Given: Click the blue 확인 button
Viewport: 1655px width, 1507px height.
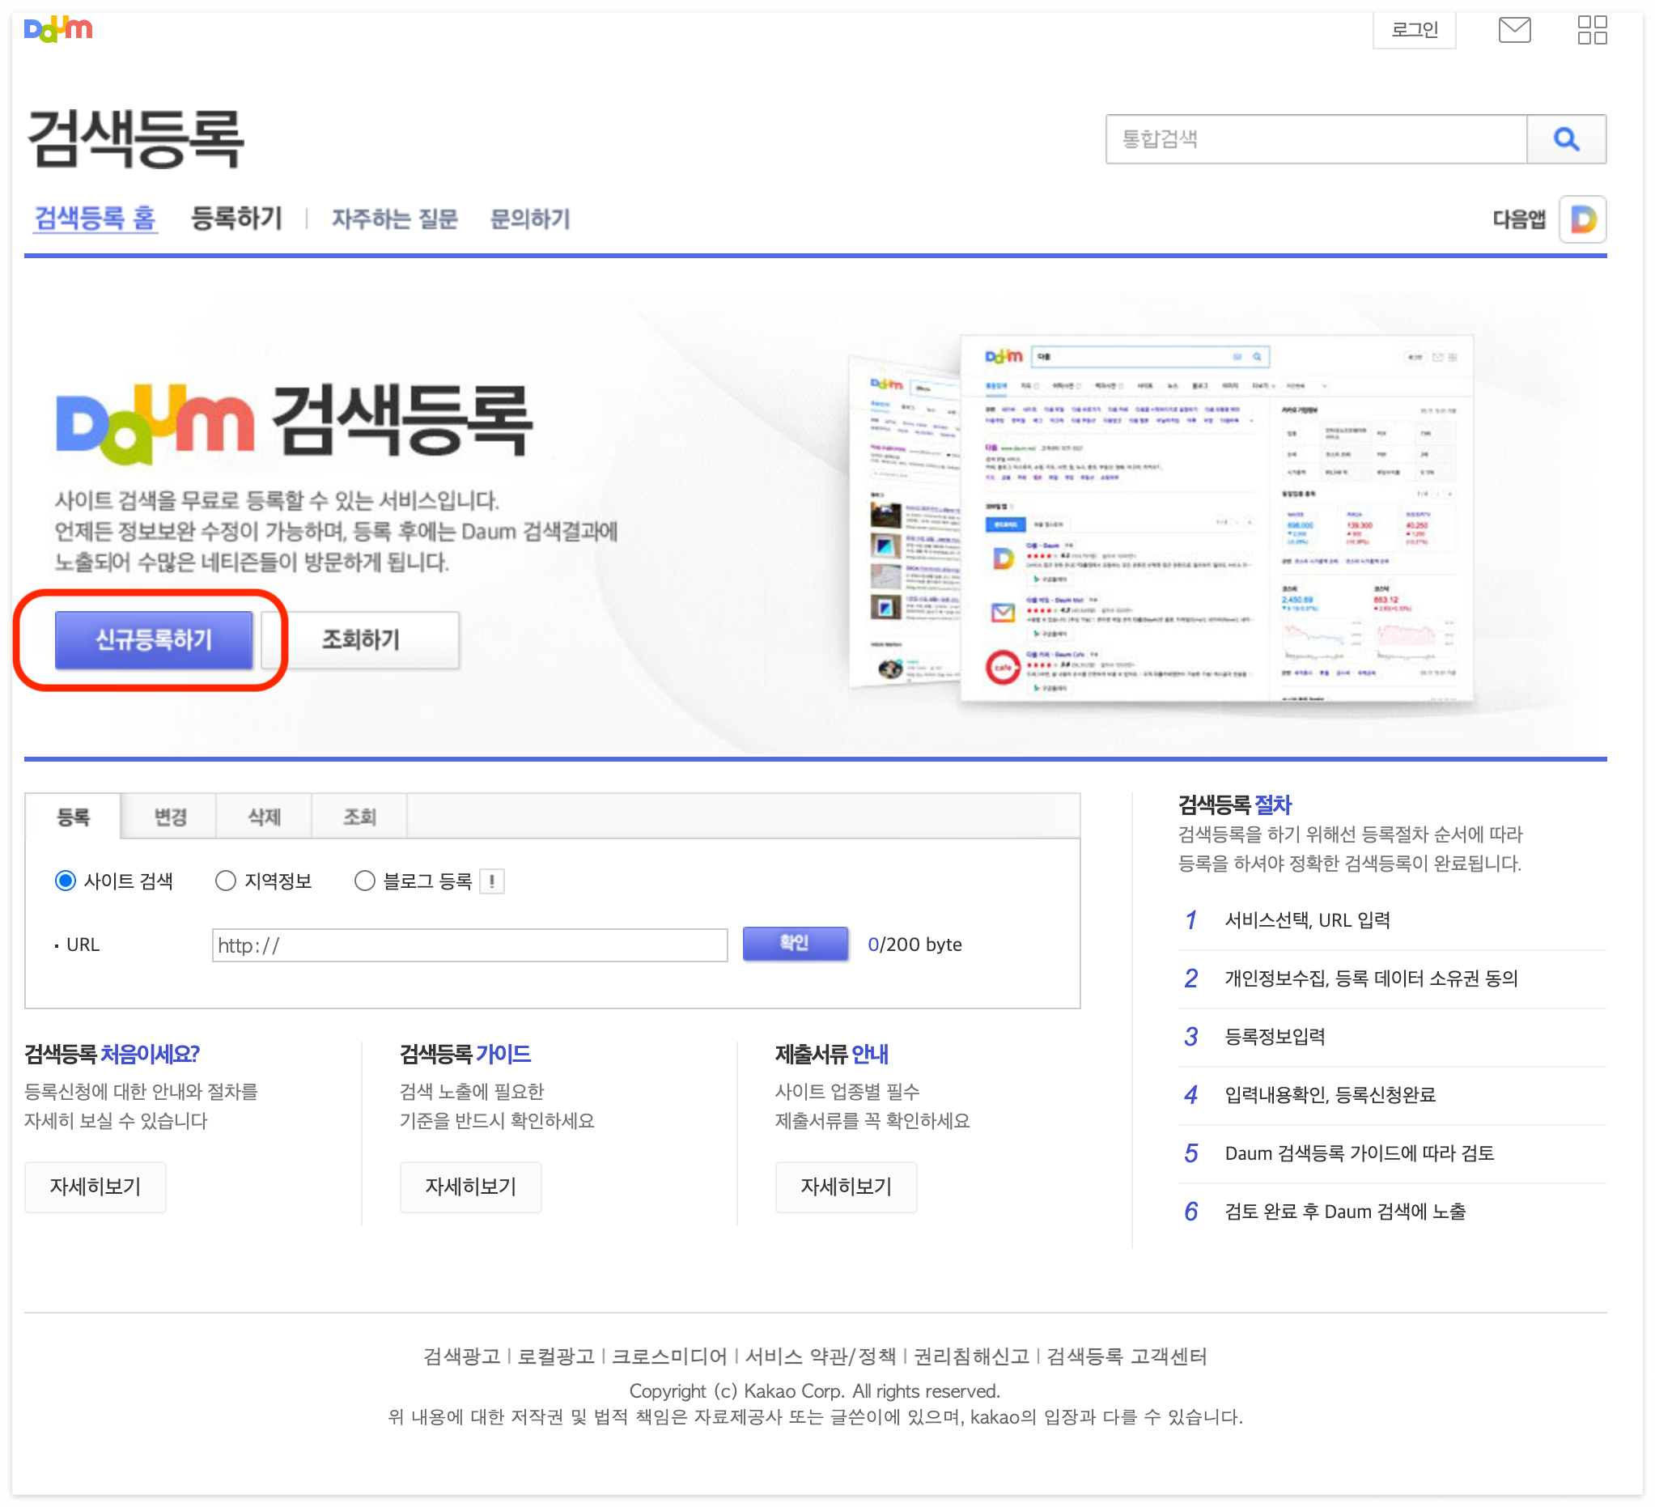Looking at the screenshot, I should click(x=794, y=944).
